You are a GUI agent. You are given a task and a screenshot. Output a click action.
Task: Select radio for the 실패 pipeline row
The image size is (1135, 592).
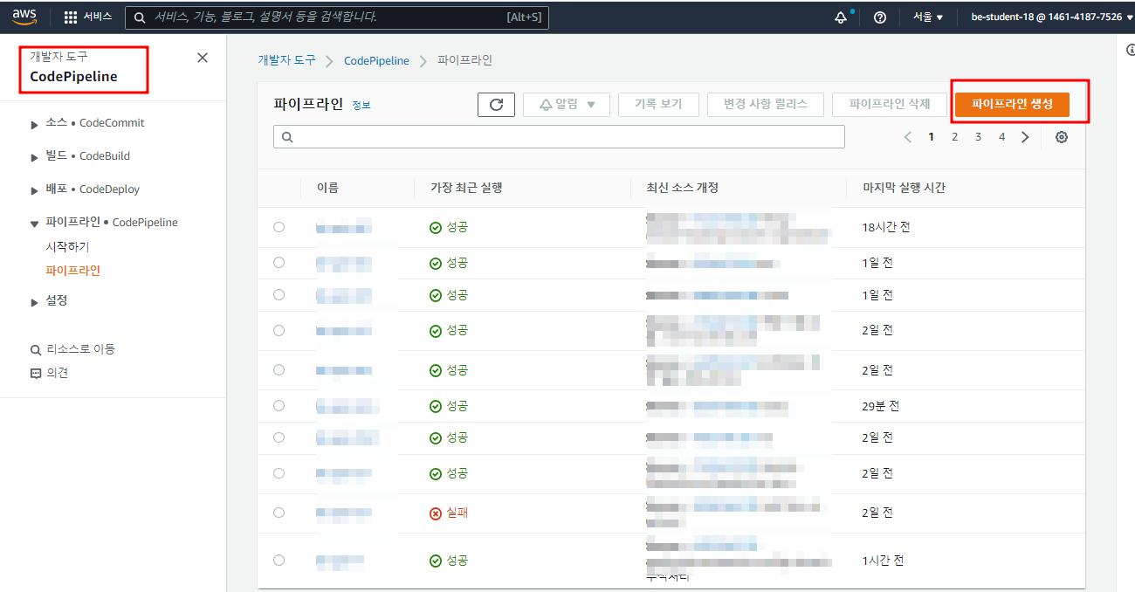279,513
